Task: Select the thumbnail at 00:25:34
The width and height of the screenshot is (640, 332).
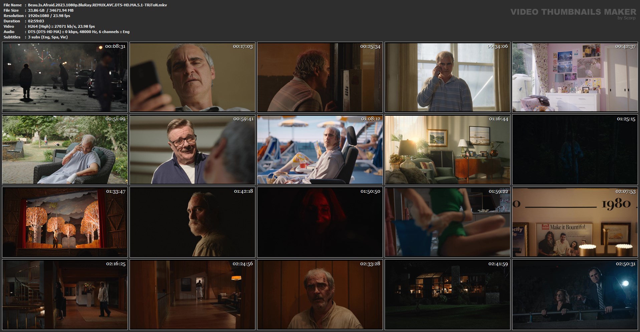Action: (x=320, y=77)
